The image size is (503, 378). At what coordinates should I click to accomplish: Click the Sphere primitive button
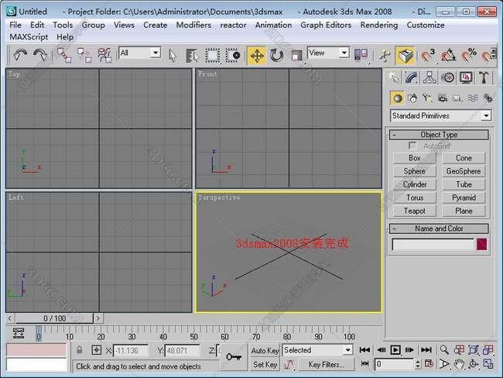[x=415, y=171]
